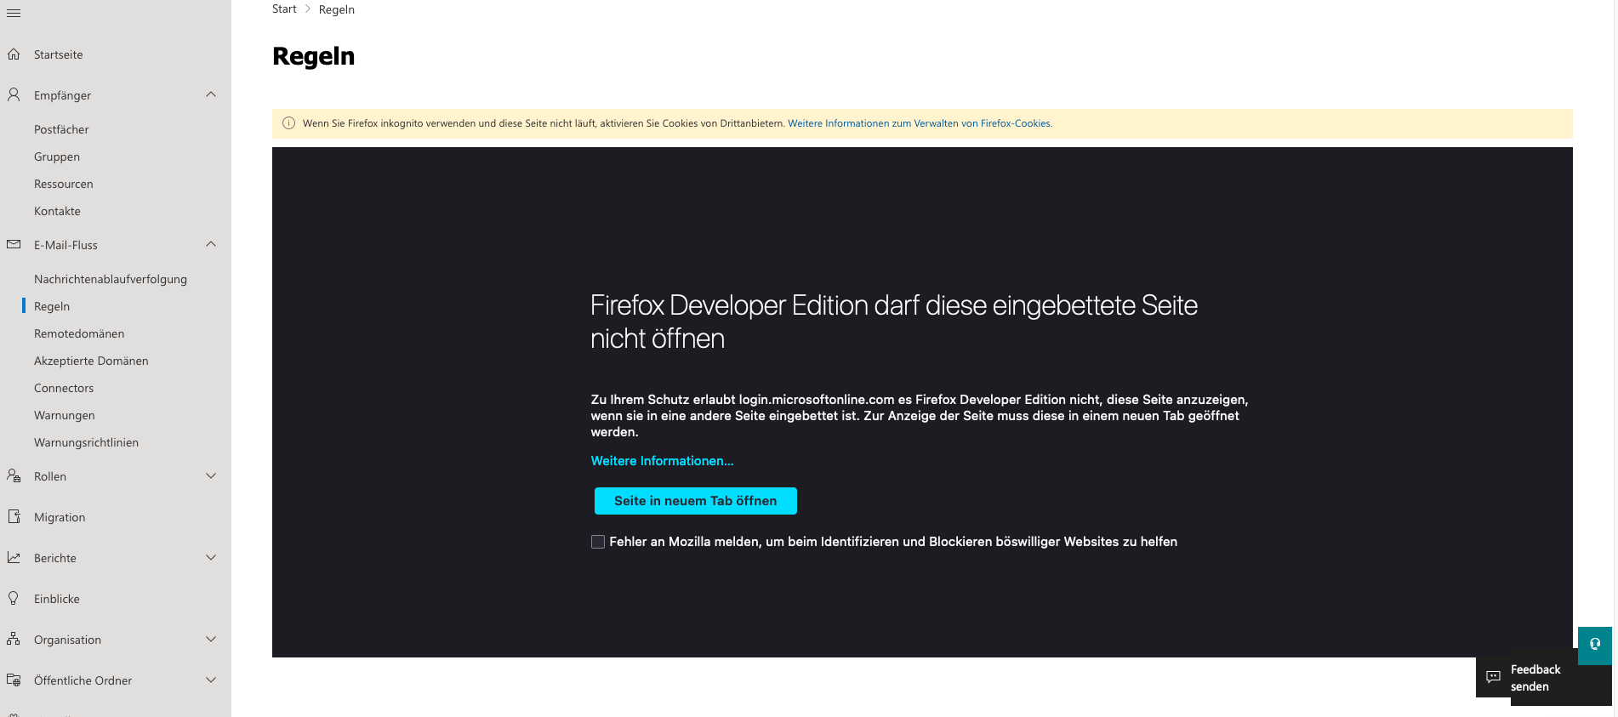Click the Rollen icon in sidebar
Screen dimensions: 1618x717
click(14, 476)
